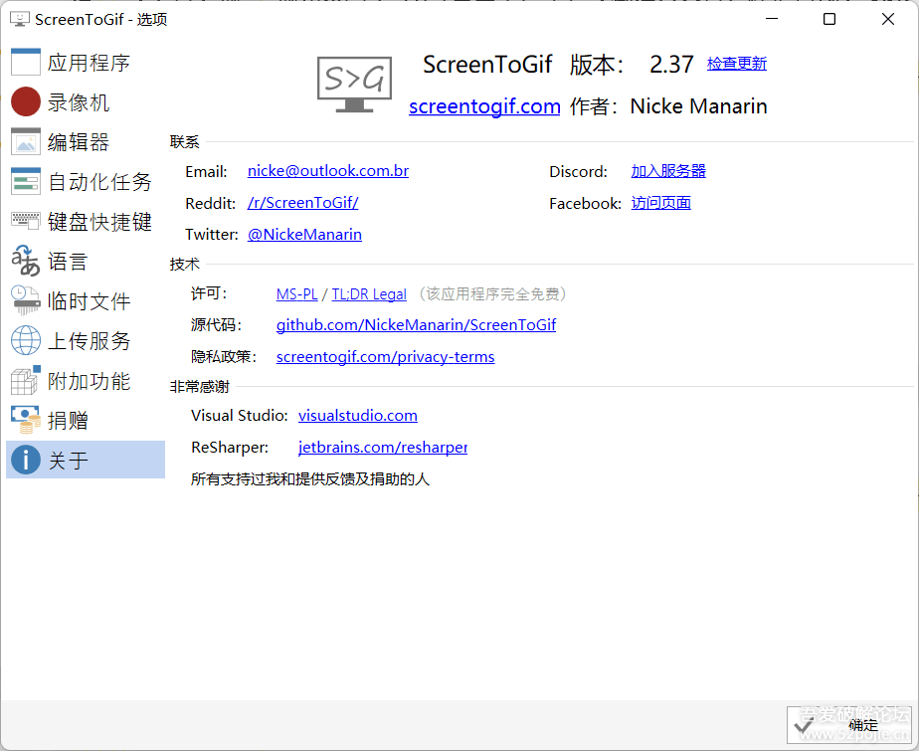Switch to the 附加功能 tab
Viewport: 919px width, 751px height.
(86, 381)
